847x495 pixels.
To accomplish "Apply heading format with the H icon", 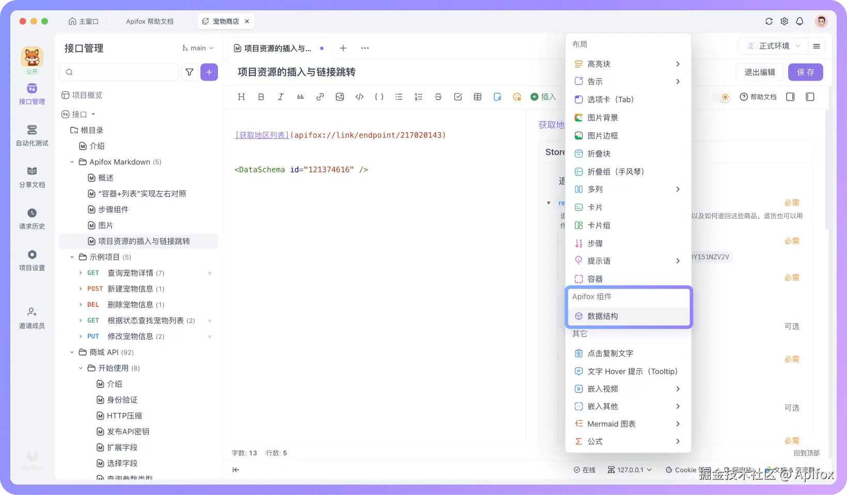I will (x=241, y=97).
